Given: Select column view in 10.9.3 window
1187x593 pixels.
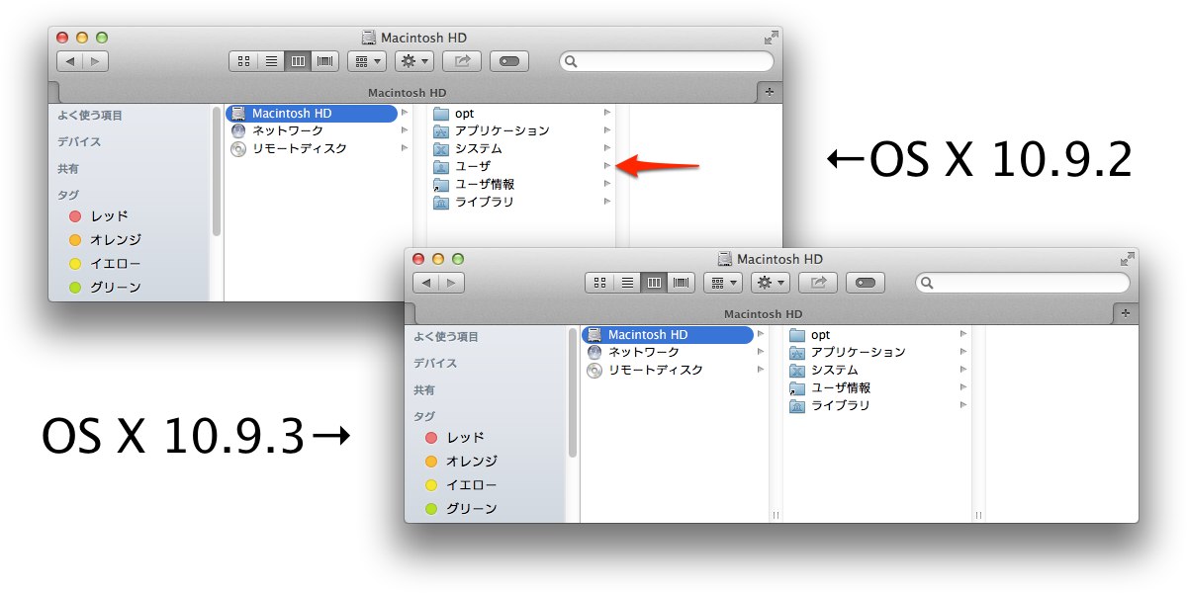Looking at the screenshot, I should pos(654,283).
